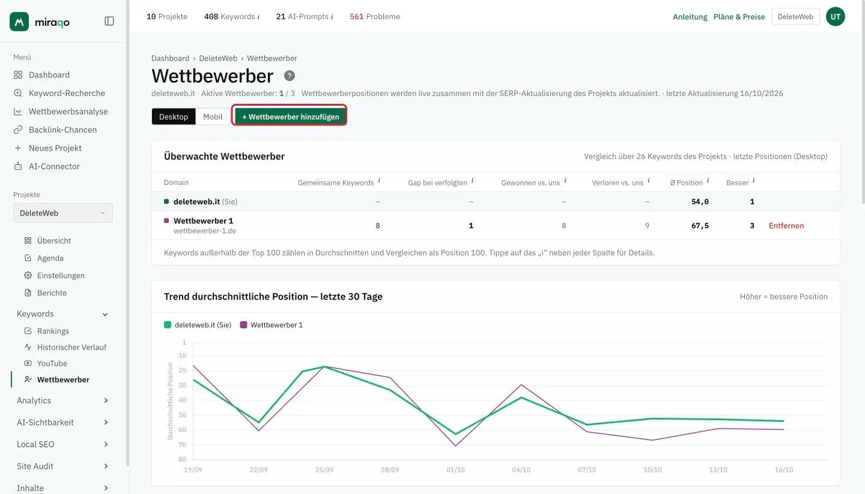865x494 pixels.
Task: Open the UT user avatar menu
Action: tap(836, 17)
